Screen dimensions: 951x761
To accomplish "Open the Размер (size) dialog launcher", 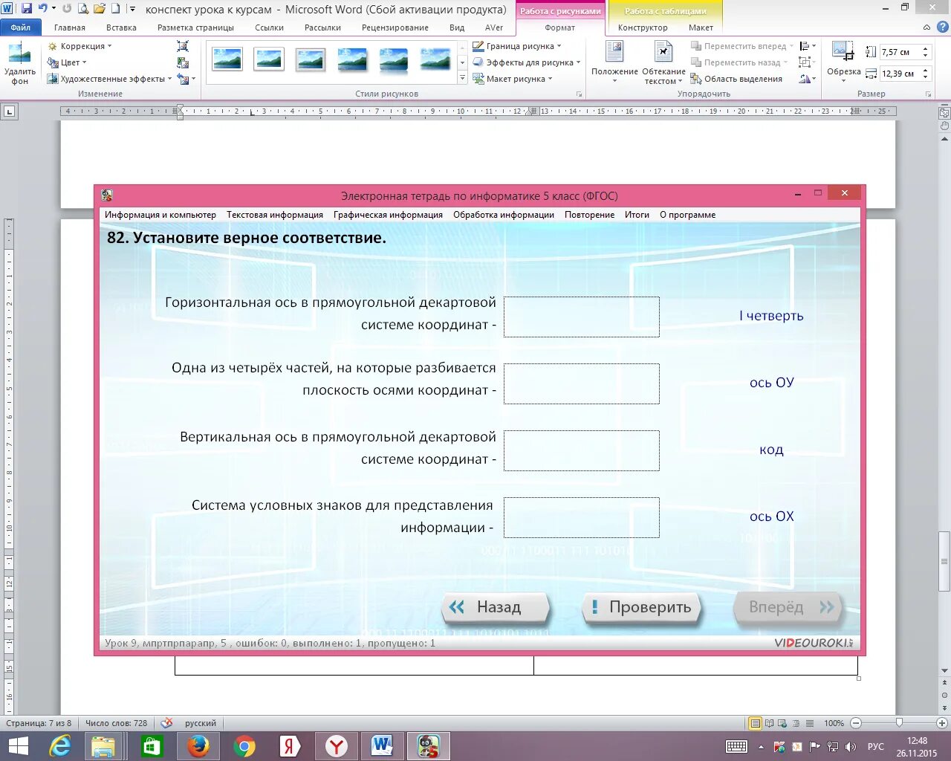I will [929, 94].
